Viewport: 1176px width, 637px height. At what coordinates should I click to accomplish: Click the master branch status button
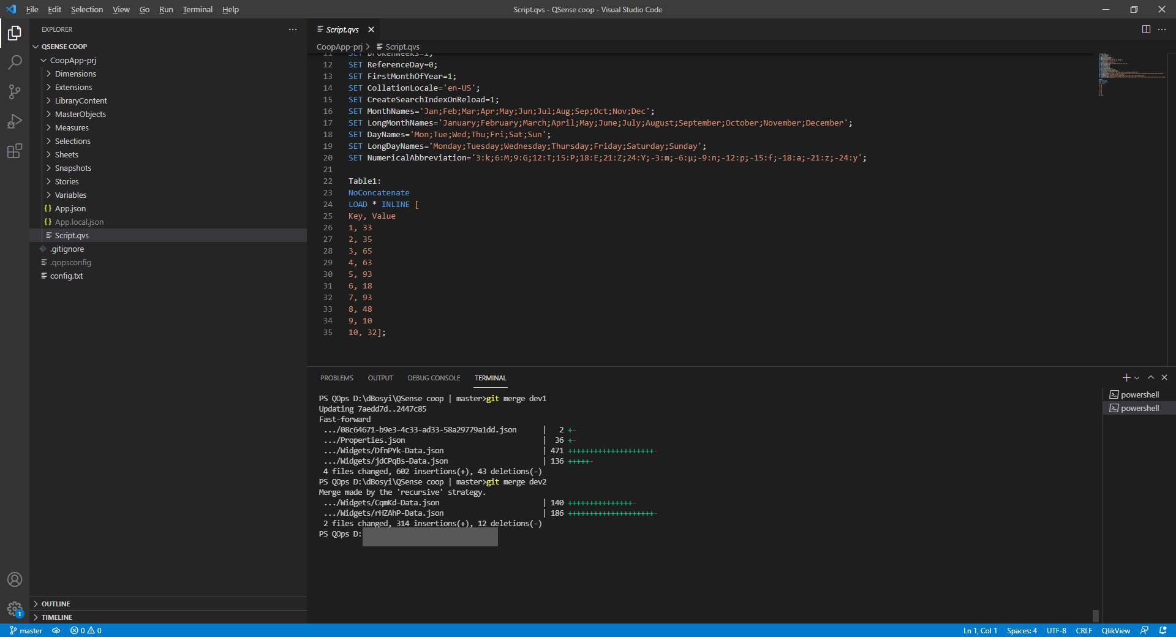26,631
